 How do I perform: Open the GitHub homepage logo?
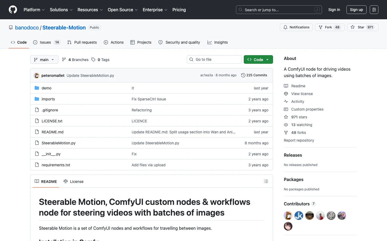pos(13,10)
